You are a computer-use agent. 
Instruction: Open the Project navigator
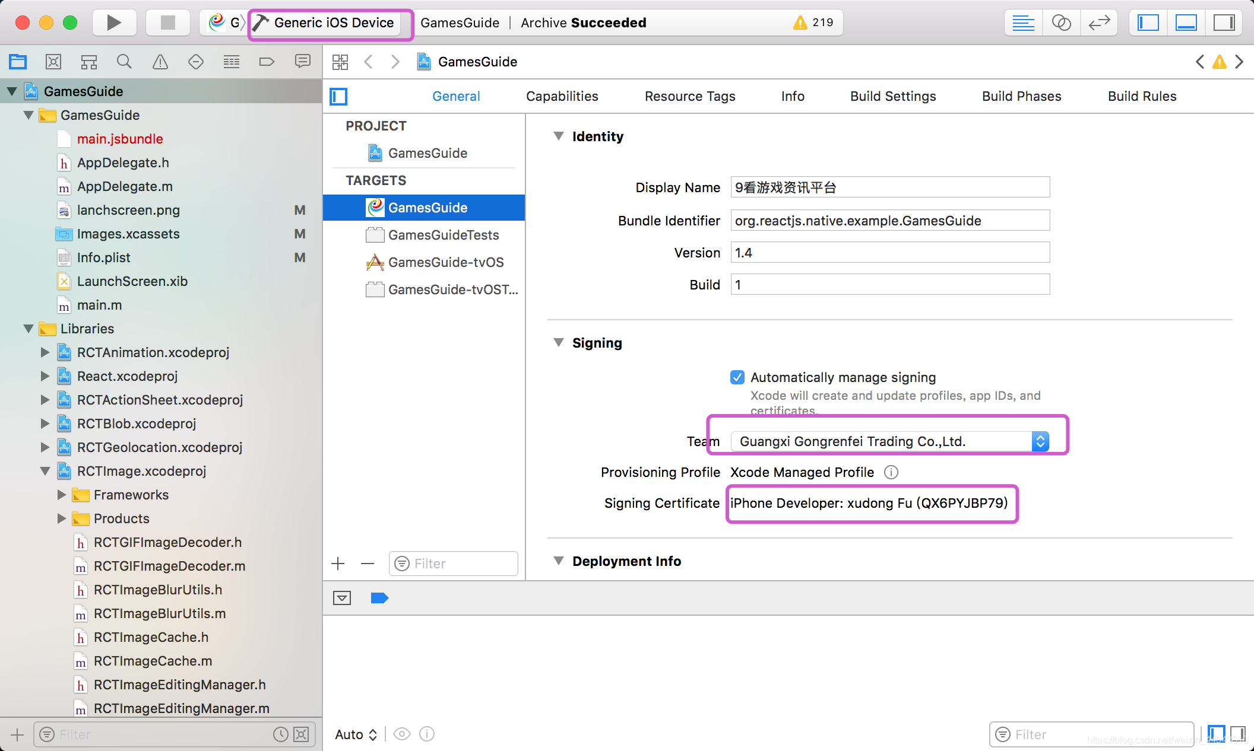18,61
